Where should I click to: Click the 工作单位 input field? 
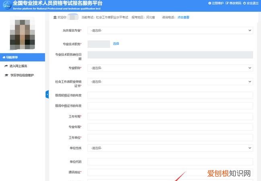point(170,138)
